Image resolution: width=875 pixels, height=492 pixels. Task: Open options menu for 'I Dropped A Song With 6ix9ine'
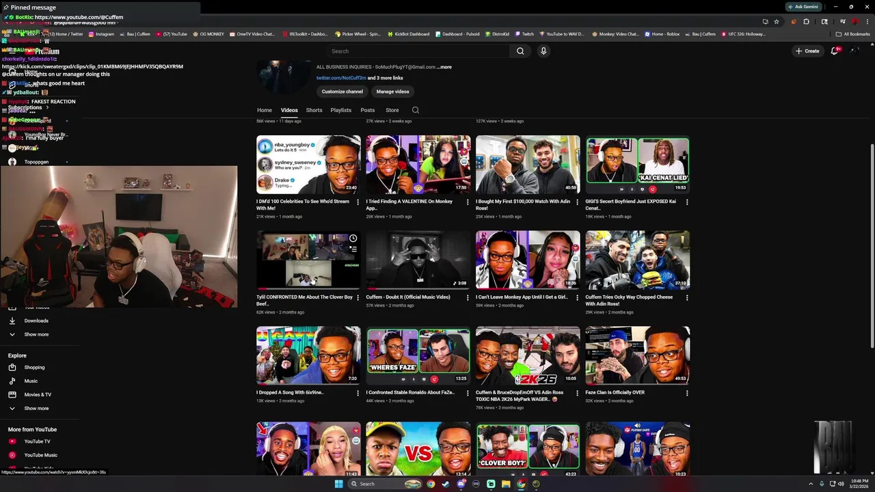click(358, 393)
